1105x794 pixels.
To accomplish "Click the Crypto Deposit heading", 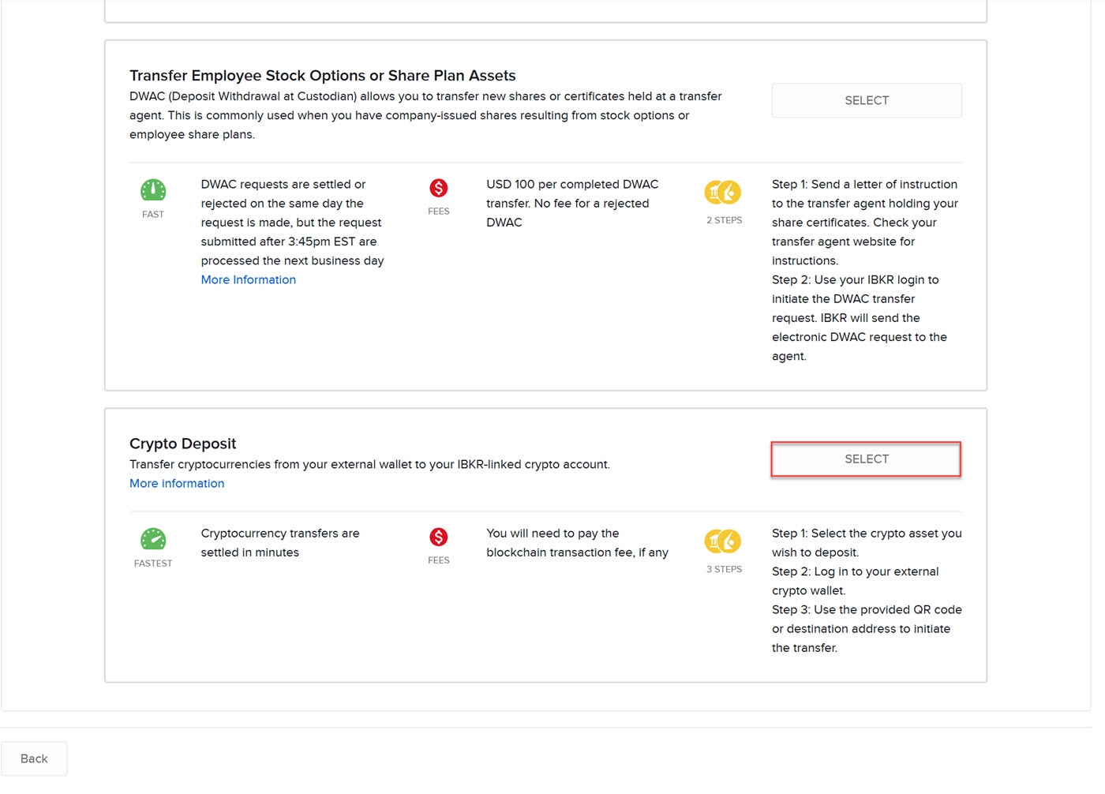I will pyautogui.click(x=183, y=444).
